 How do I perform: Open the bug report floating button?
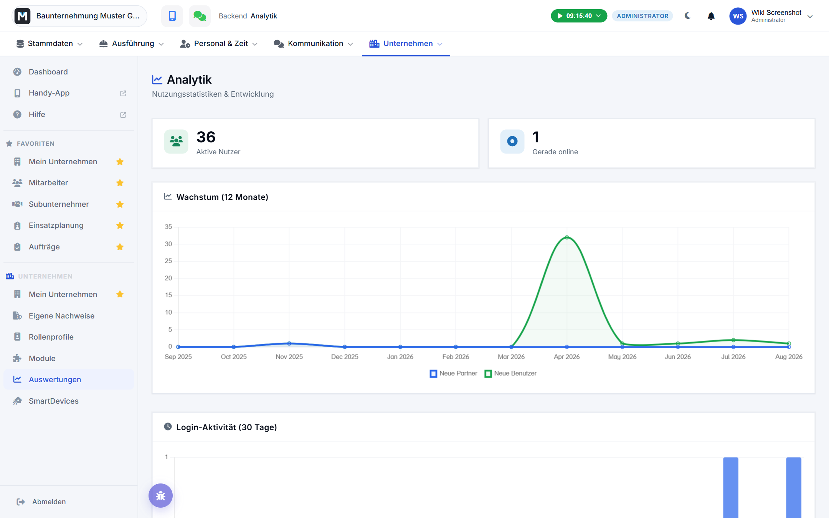click(x=160, y=495)
